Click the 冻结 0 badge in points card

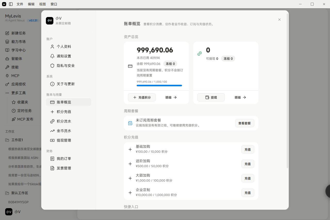170,64
